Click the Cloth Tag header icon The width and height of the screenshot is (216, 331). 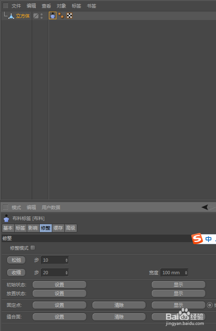pos(6,218)
